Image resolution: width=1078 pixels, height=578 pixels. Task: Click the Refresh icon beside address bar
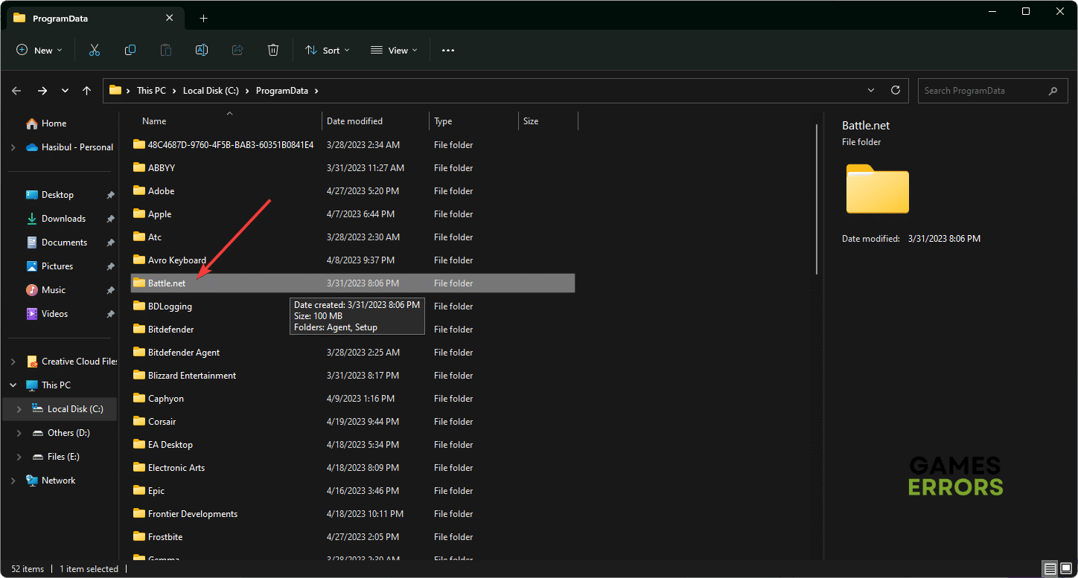pyautogui.click(x=896, y=90)
